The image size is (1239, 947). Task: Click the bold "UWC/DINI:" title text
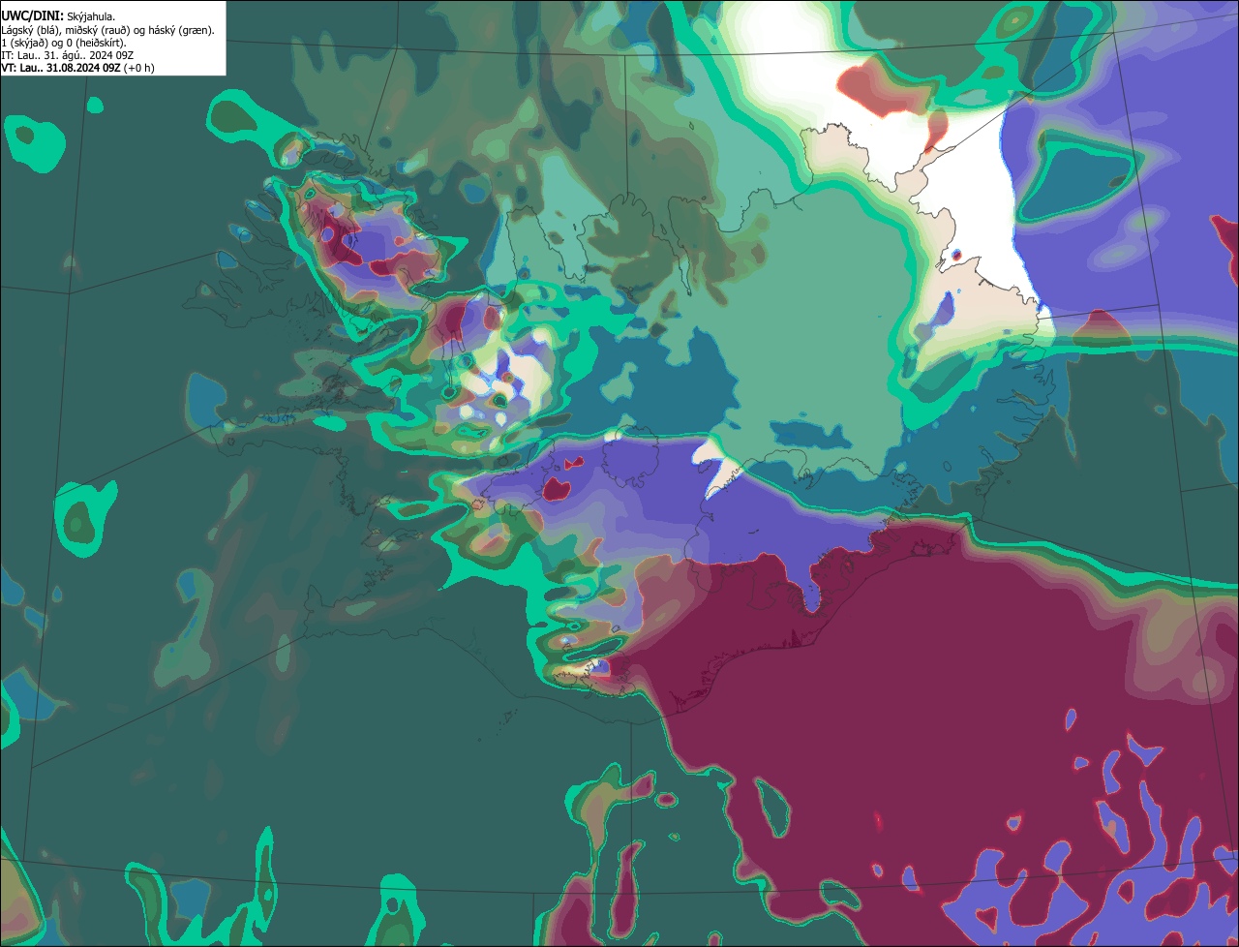[32, 16]
